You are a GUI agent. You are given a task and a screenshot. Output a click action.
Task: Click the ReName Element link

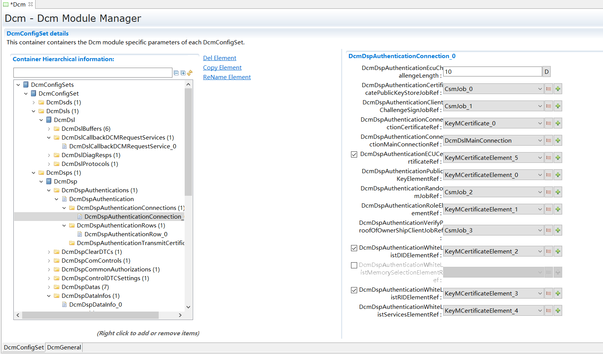tap(227, 77)
